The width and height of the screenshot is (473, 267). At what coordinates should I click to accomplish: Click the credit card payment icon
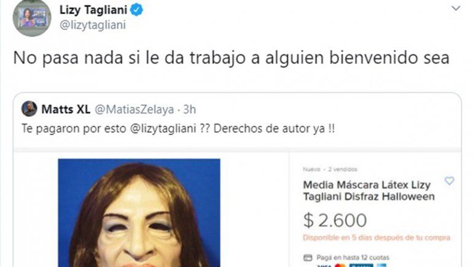coord(308,258)
